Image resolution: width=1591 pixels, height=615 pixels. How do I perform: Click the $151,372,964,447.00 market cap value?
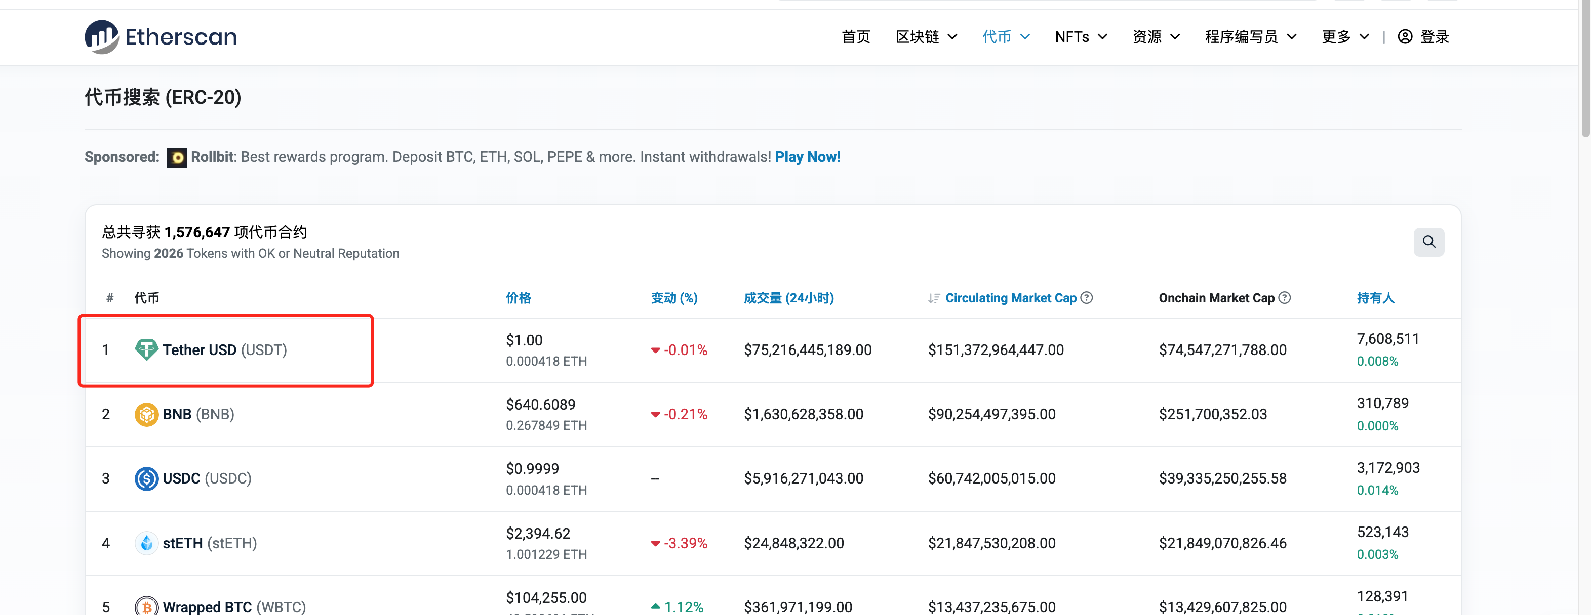click(996, 350)
